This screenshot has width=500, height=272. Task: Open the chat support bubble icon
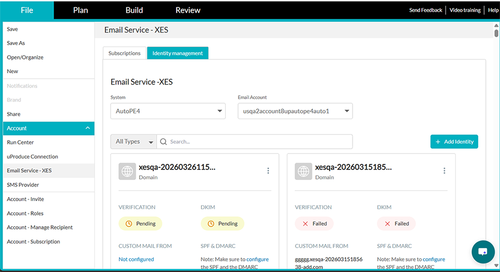coord(483,251)
